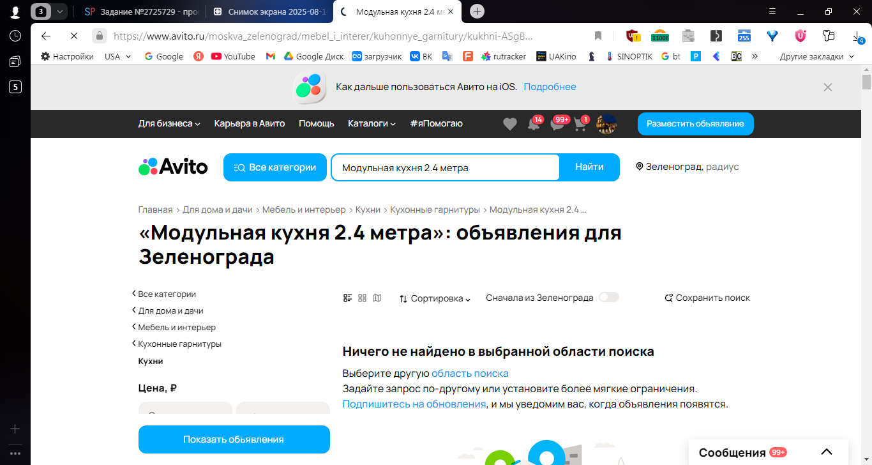Open the Настройки bookmark
This screenshot has width=872, height=465.
[68, 56]
